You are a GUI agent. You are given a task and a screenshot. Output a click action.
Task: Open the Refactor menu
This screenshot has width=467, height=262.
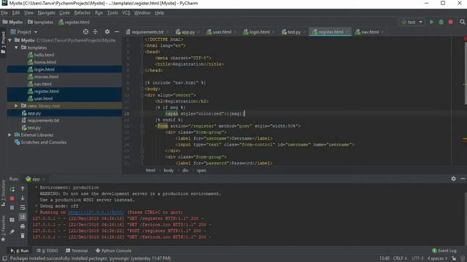82,13
